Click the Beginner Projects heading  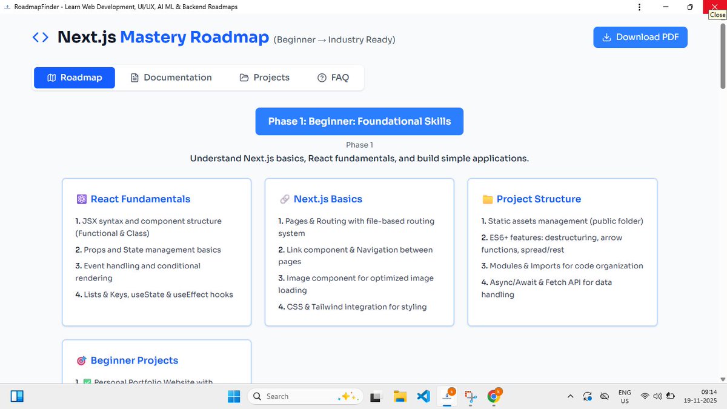click(x=134, y=361)
